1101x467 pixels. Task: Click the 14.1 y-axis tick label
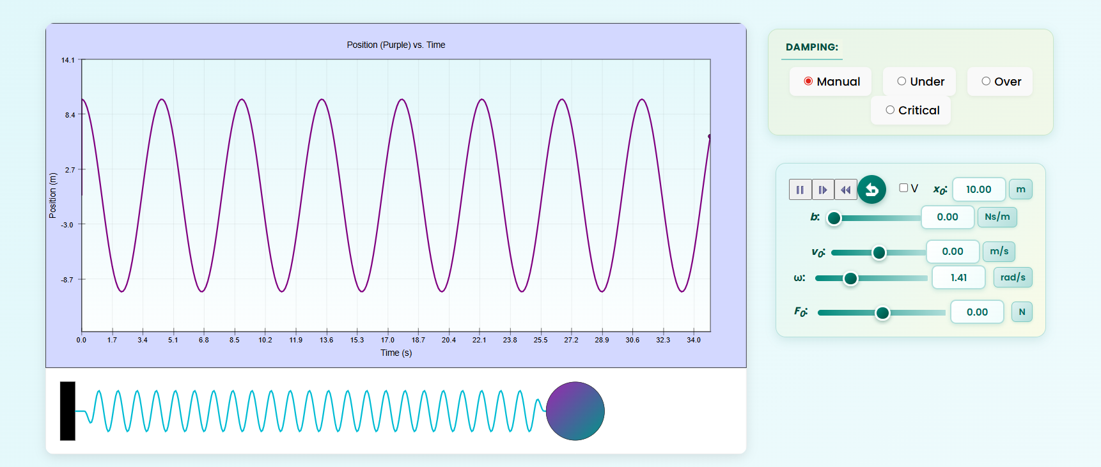(x=68, y=60)
